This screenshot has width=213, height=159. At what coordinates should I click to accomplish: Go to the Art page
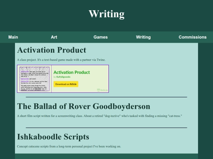[x=54, y=37]
